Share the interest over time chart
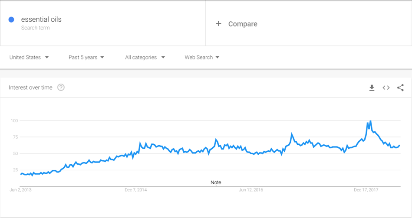Screen dimensions: 412x218 click(400, 88)
